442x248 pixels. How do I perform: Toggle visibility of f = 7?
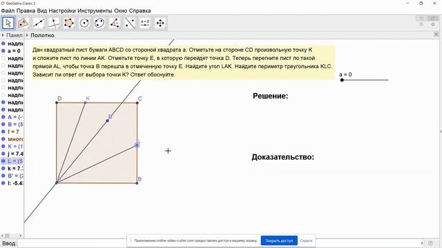click(x=3, y=132)
